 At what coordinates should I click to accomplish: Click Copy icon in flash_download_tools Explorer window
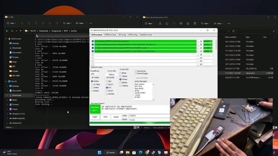(x=167, y=23)
